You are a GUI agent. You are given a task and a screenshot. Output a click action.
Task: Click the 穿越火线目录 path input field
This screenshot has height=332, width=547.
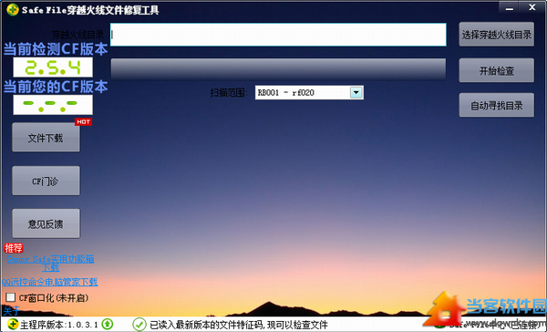tap(278, 35)
